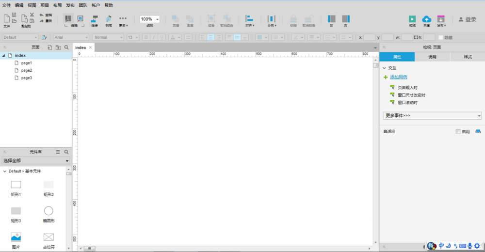Open the More (更多) tools dropdown
This screenshot has width=485, height=252.
click(123, 21)
